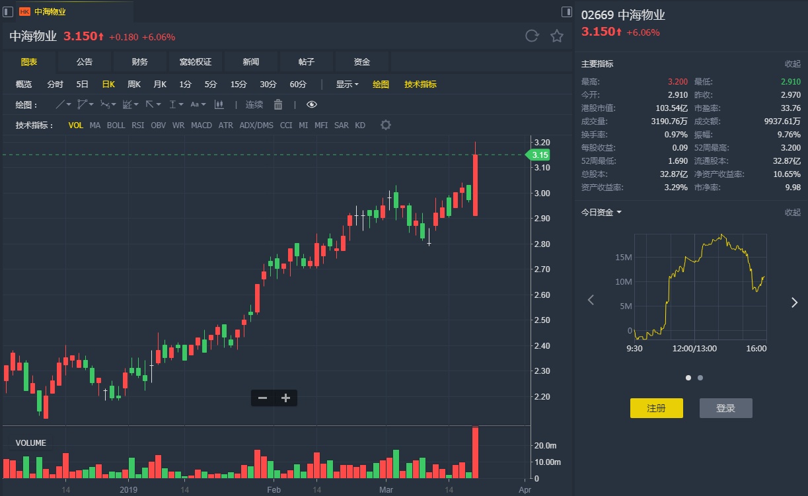Select the 周K weekly chart period
The height and width of the screenshot is (496, 808).
point(134,85)
